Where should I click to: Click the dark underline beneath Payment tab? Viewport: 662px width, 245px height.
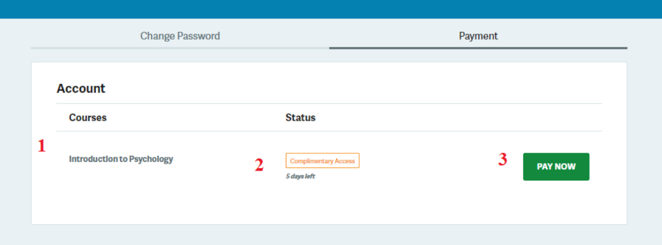point(478,48)
